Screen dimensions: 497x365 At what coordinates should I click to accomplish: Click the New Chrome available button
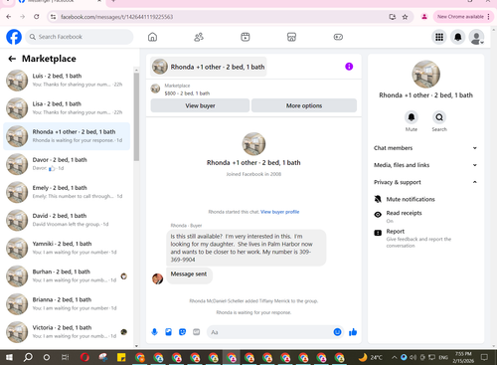pos(463,17)
